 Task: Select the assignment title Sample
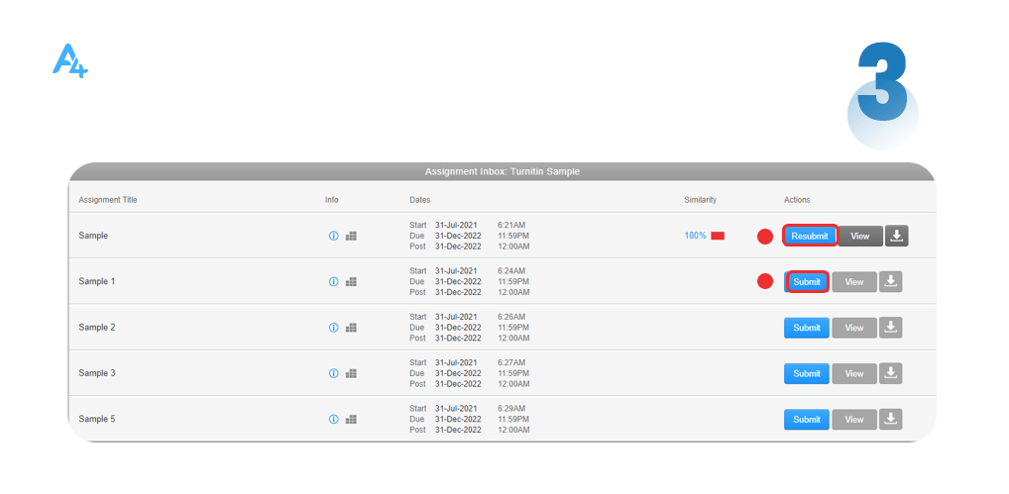(x=93, y=236)
